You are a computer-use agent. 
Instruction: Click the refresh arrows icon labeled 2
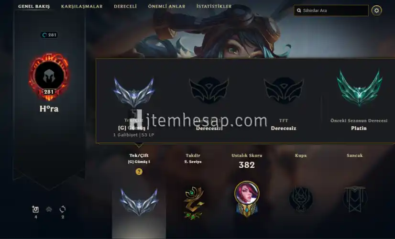point(63,209)
